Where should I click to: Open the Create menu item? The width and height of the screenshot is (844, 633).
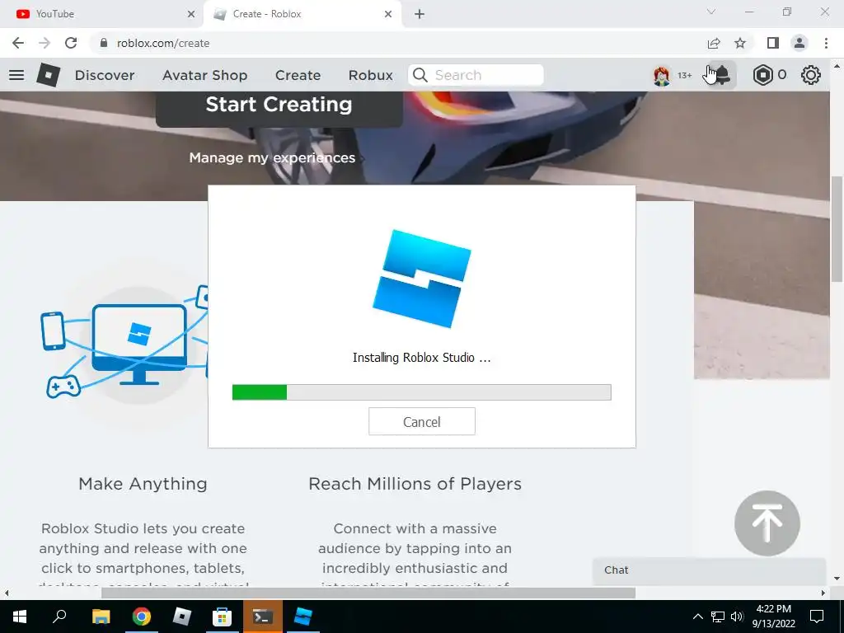point(298,75)
